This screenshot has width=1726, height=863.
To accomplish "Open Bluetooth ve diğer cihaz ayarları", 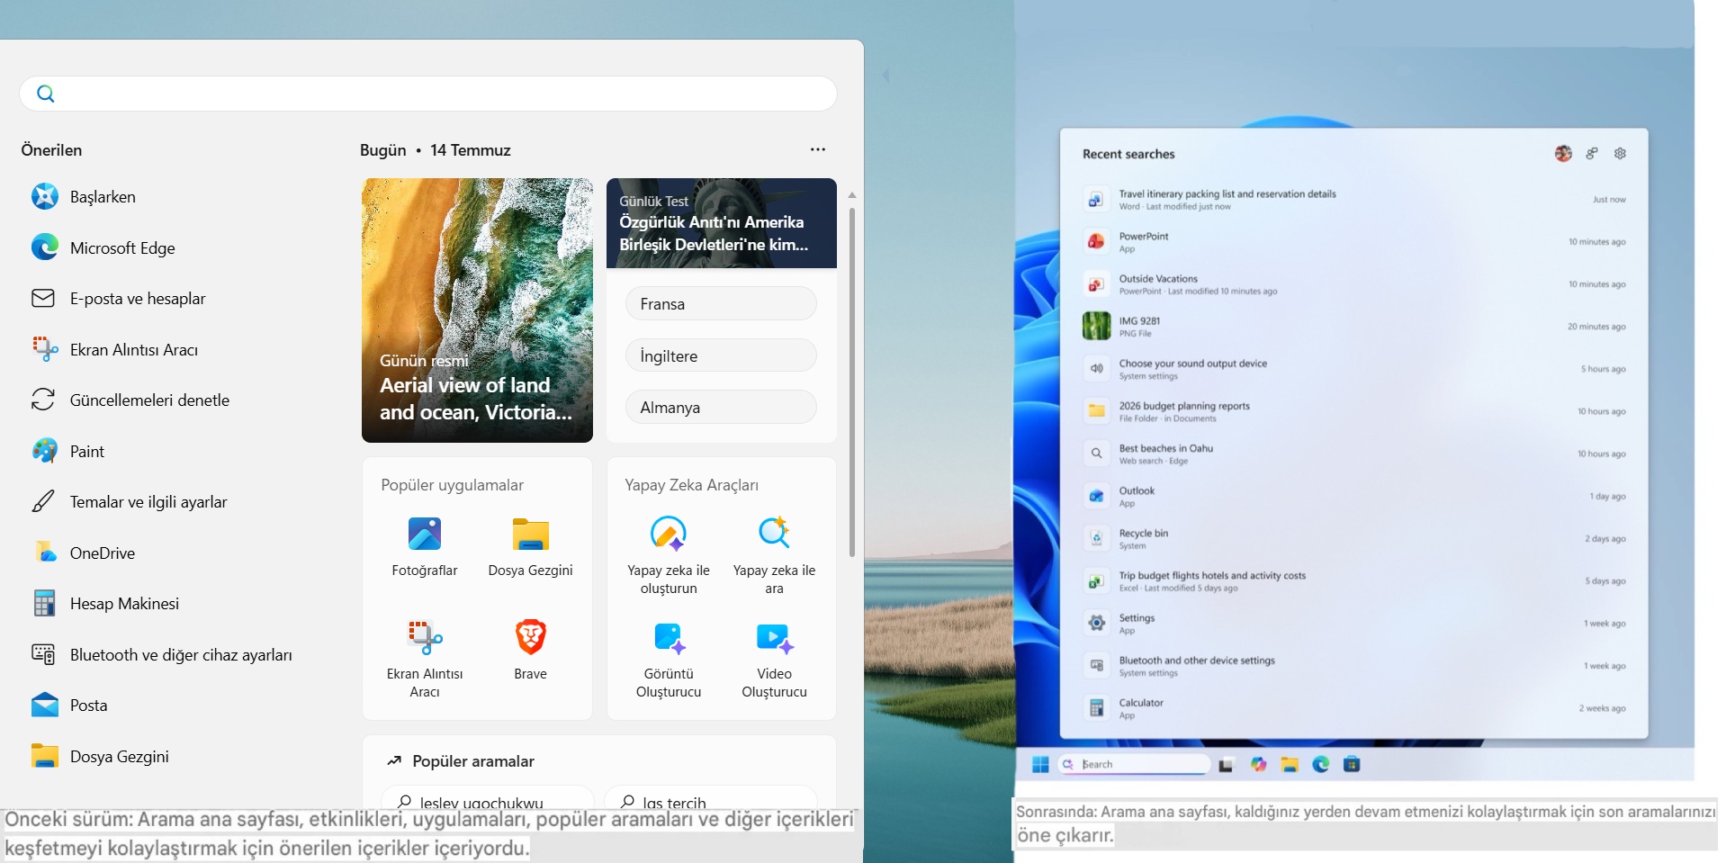I will point(162,654).
